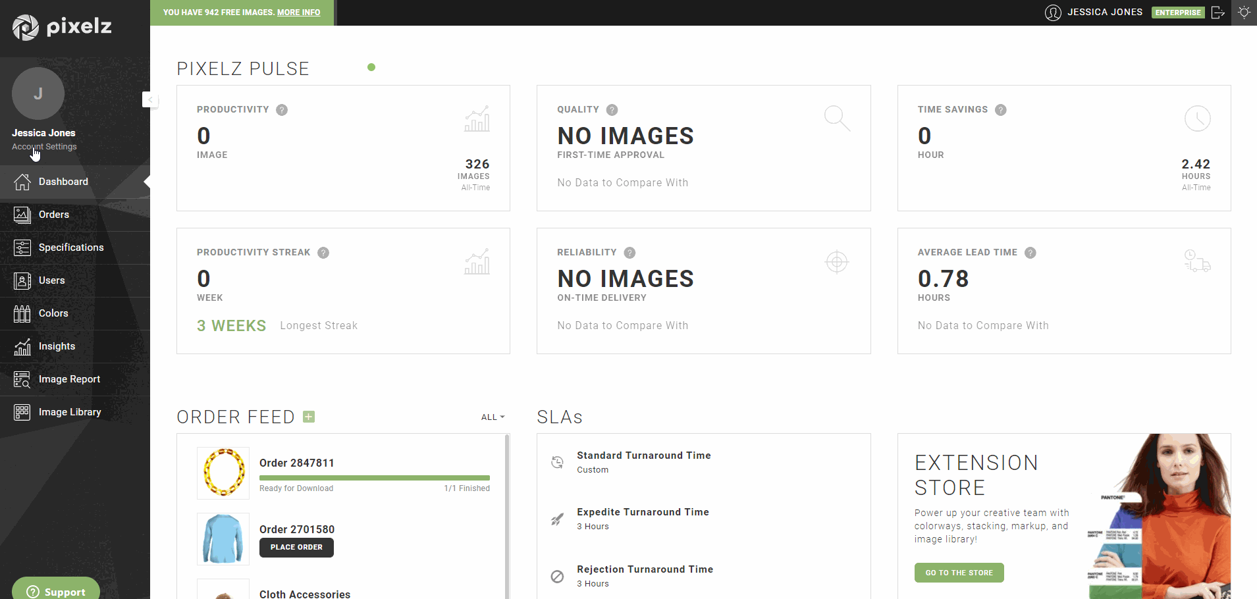Click the Average Lead Time help icon

(1030, 253)
